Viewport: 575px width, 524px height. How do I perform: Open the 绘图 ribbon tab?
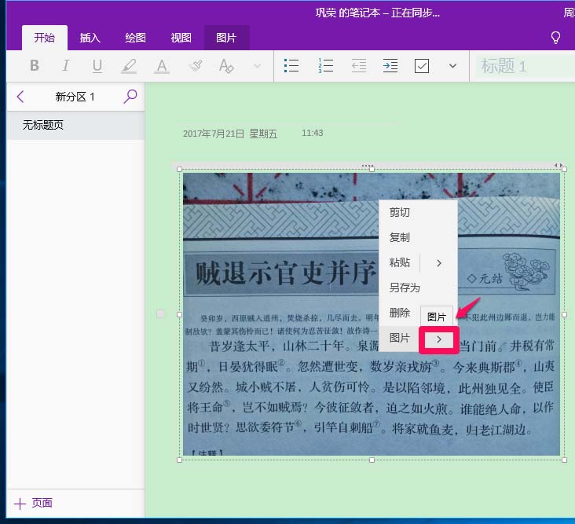[135, 37]
